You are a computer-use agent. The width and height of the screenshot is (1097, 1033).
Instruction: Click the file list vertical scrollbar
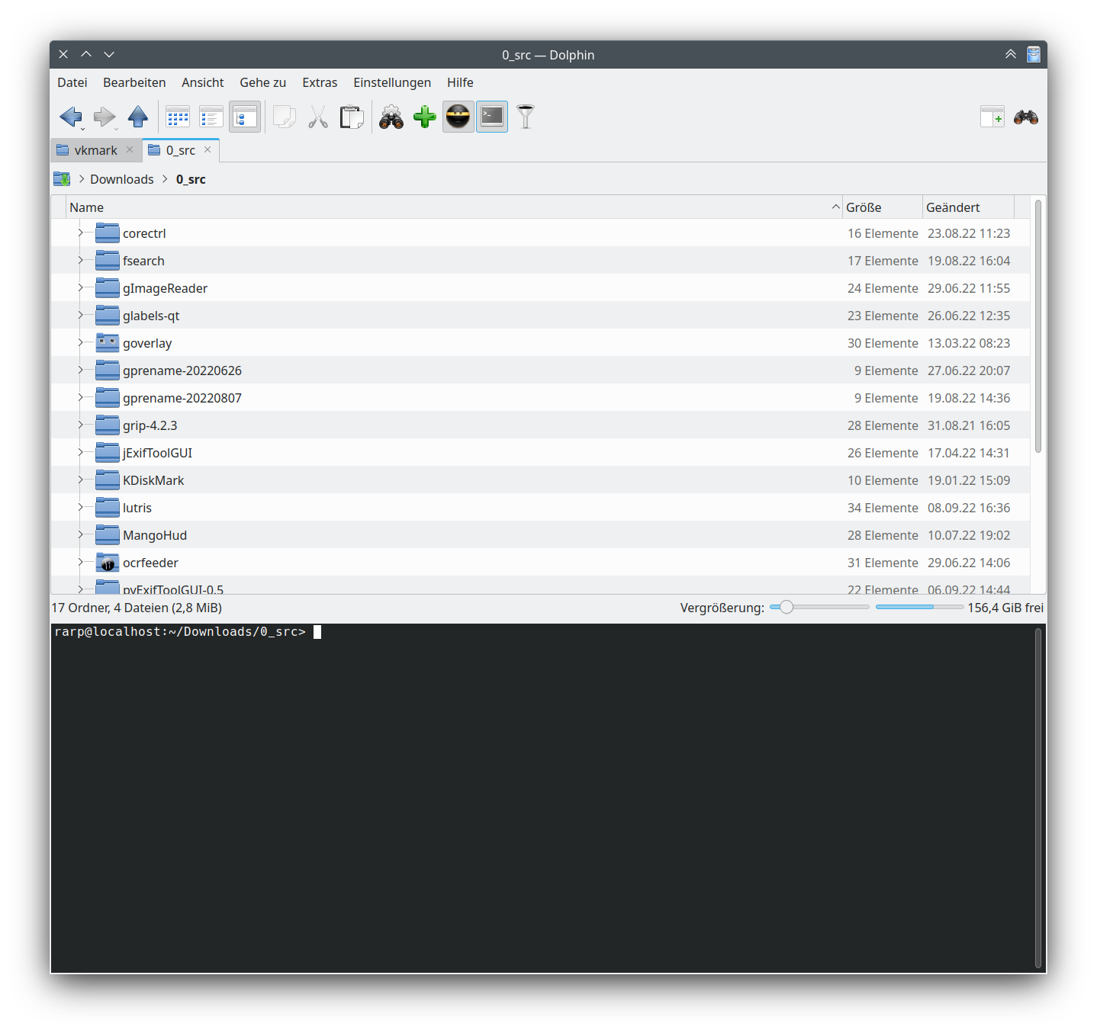1037,326
